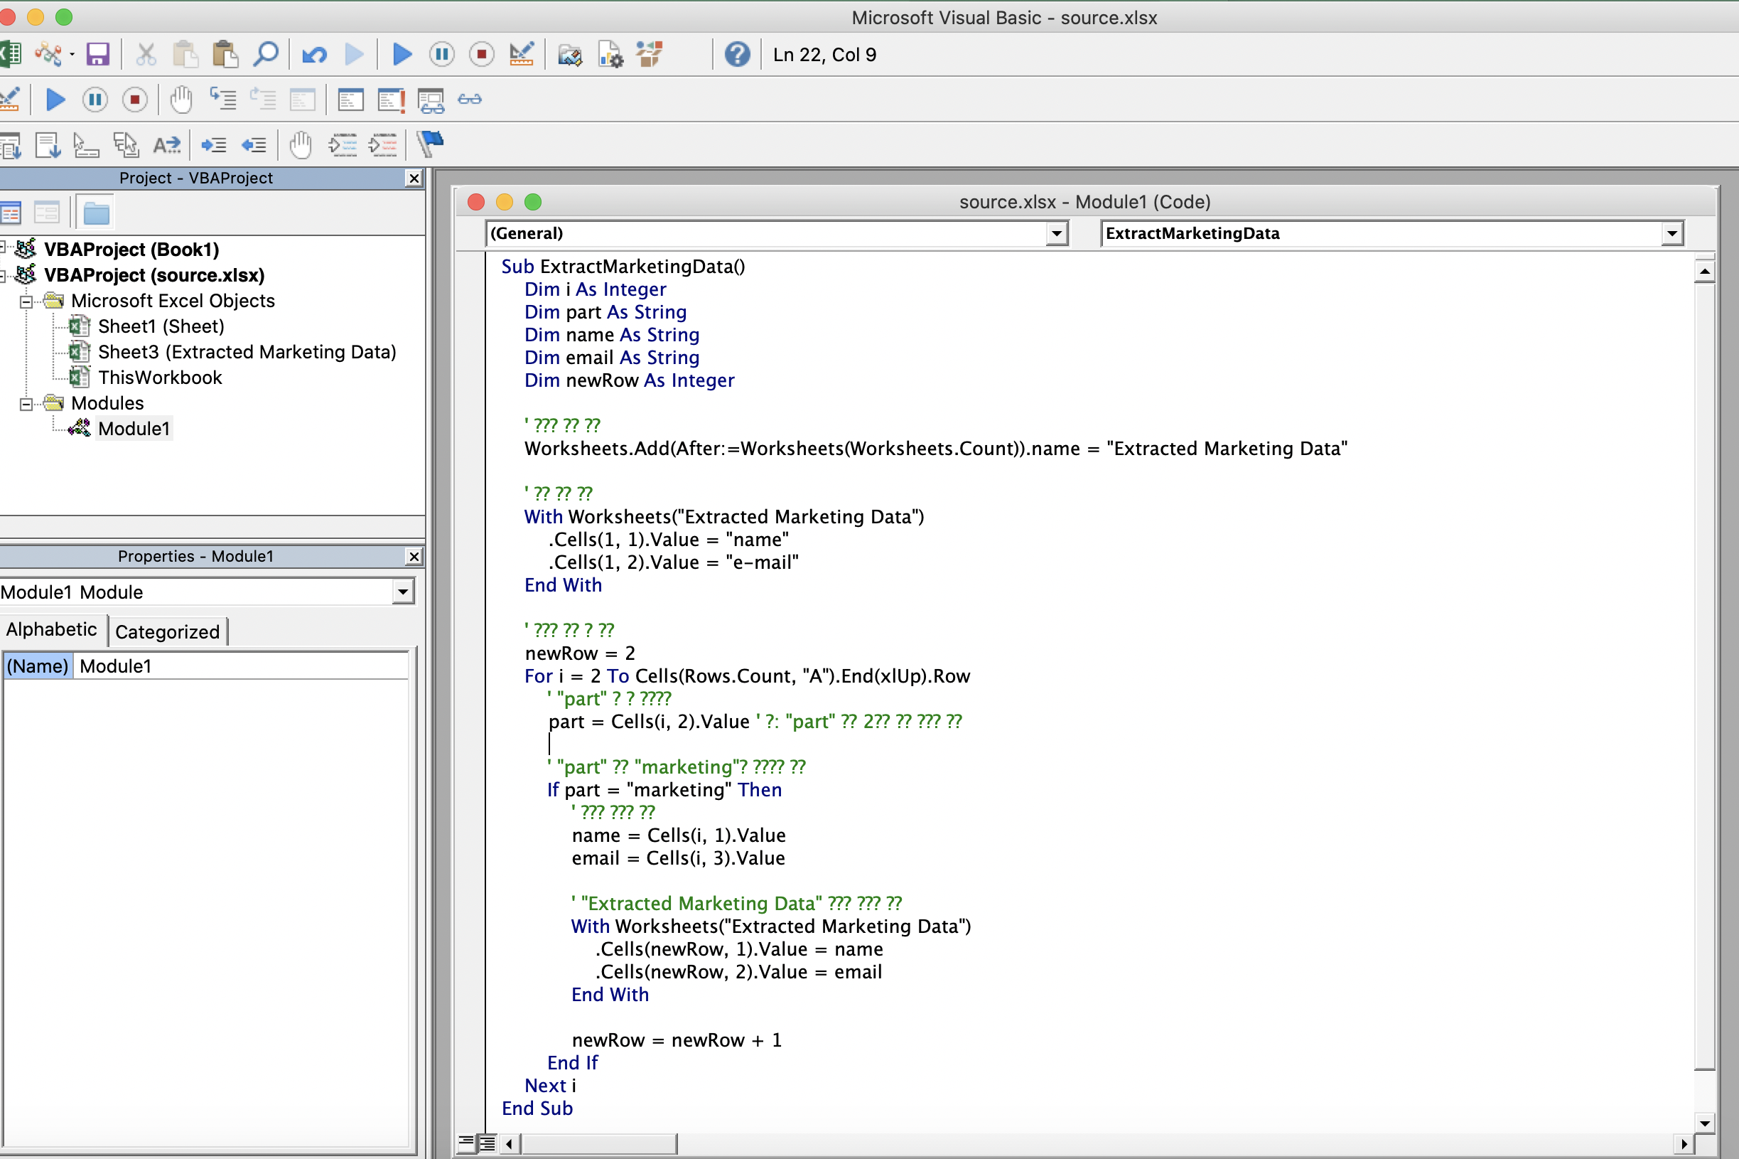Screen dimensions: 1739x1159
Task: Outdent the selected code lines
Action: 254,145
